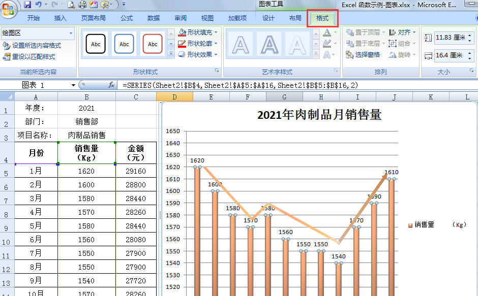The width and height of the screenshot is (478, 296).
Task: Click the chart title 2021年肉制品月销售量
Action: point(319,115)
